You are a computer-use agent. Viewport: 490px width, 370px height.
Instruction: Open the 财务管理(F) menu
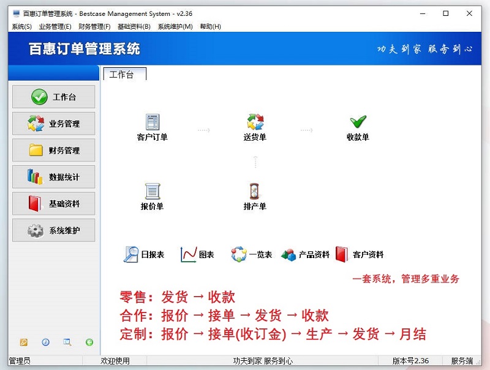[x=94, y=26]
